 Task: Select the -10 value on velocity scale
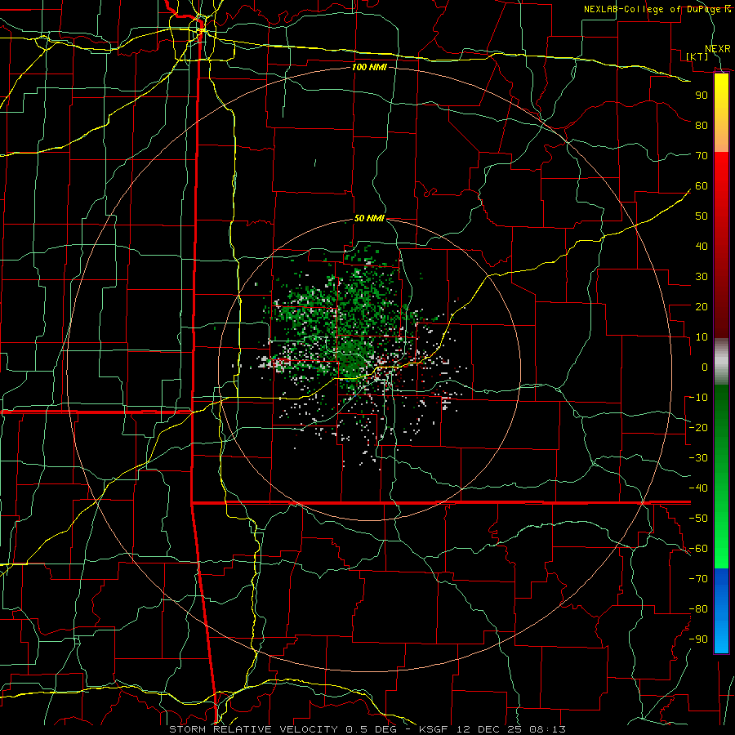point(698,398)
